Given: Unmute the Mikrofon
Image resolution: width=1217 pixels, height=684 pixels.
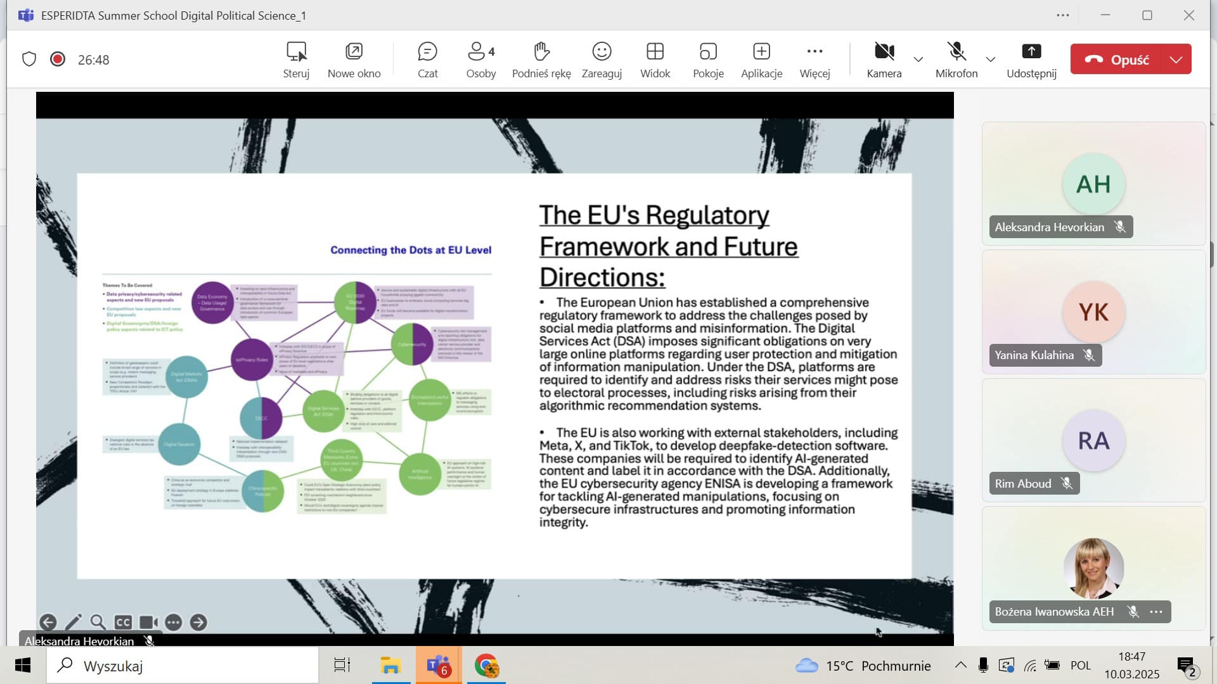Looking at the screenshot, I should click(956, 60).
